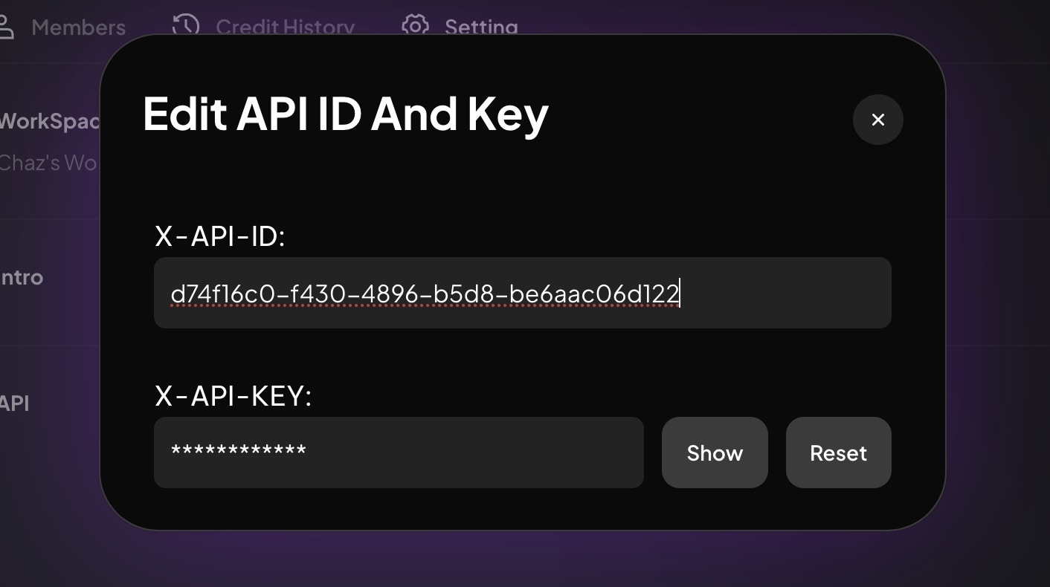This screenshot has width=1050, height=587.
Task: Go to the Setting menu item
Action: pyautogui.click(x=480, y=27)
